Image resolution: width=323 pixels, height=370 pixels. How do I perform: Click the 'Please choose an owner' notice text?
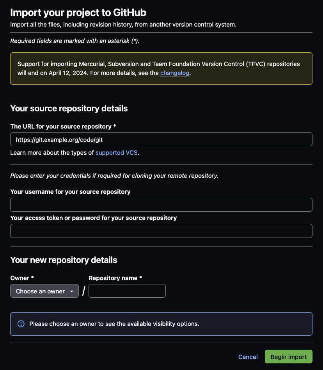(114, 324)
